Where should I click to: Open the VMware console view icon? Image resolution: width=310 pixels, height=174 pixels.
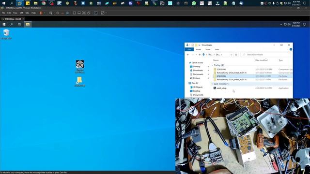click(x=96, y=13)
